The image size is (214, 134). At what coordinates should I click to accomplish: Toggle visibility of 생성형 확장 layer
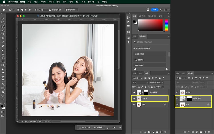134,92
